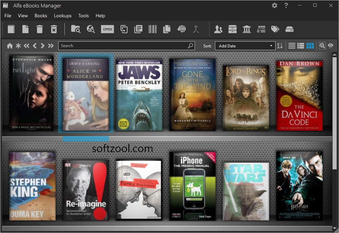The width and height of the screenshot is (339, 233).
Task: Click the settings gear button
Action: (x=275, y=5)
